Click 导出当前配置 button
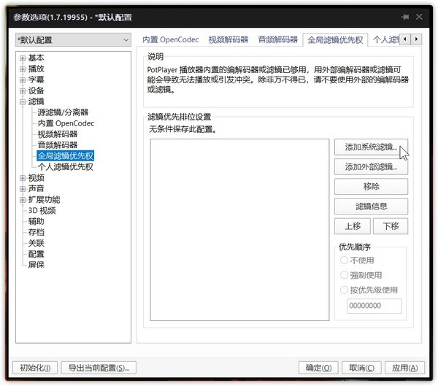Viewport: 438px width, 386px height. coord(98,368)
